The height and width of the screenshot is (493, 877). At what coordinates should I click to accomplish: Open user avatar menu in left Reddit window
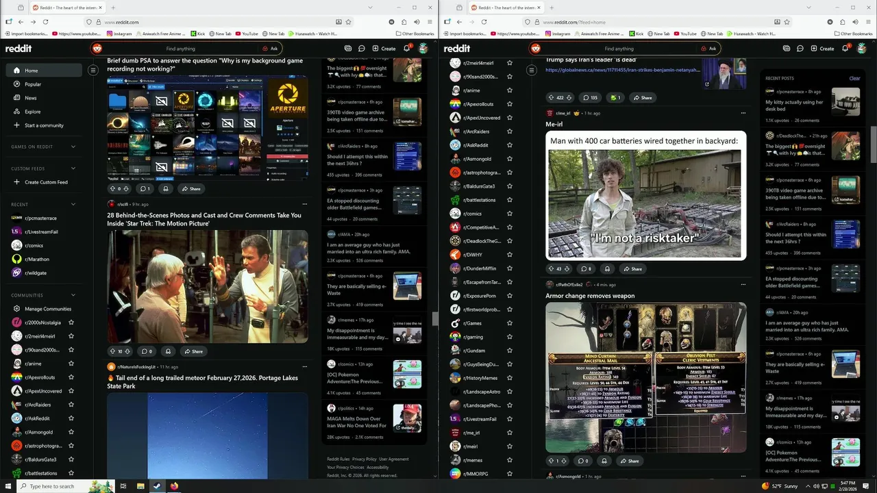(x=423, y=49)
